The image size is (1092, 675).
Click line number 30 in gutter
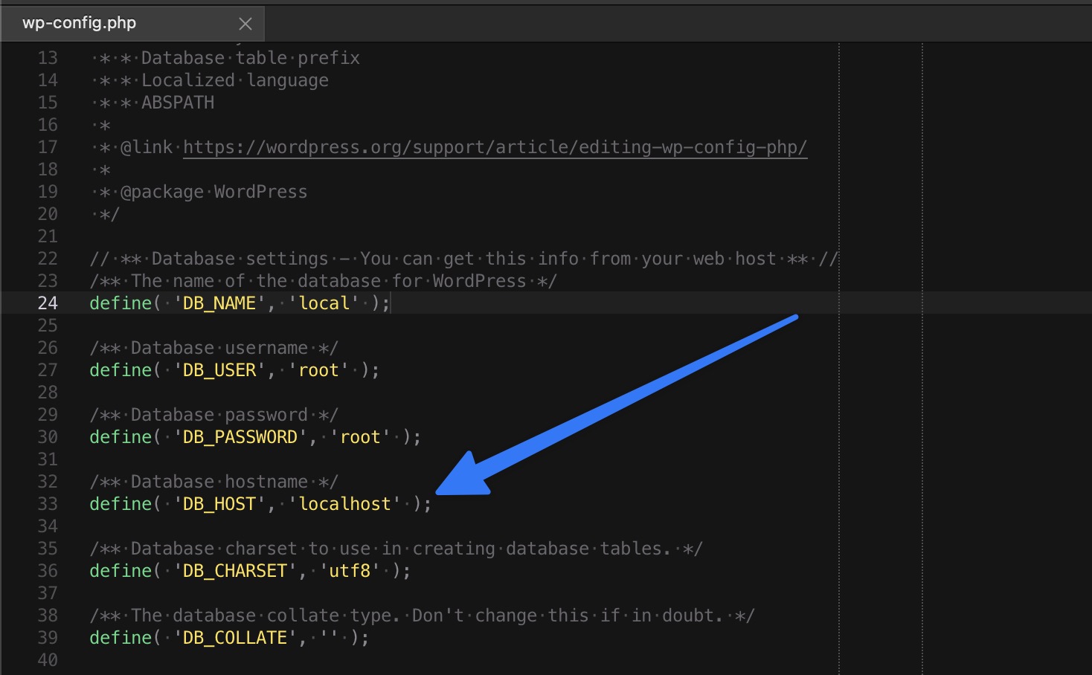(48, 437)
